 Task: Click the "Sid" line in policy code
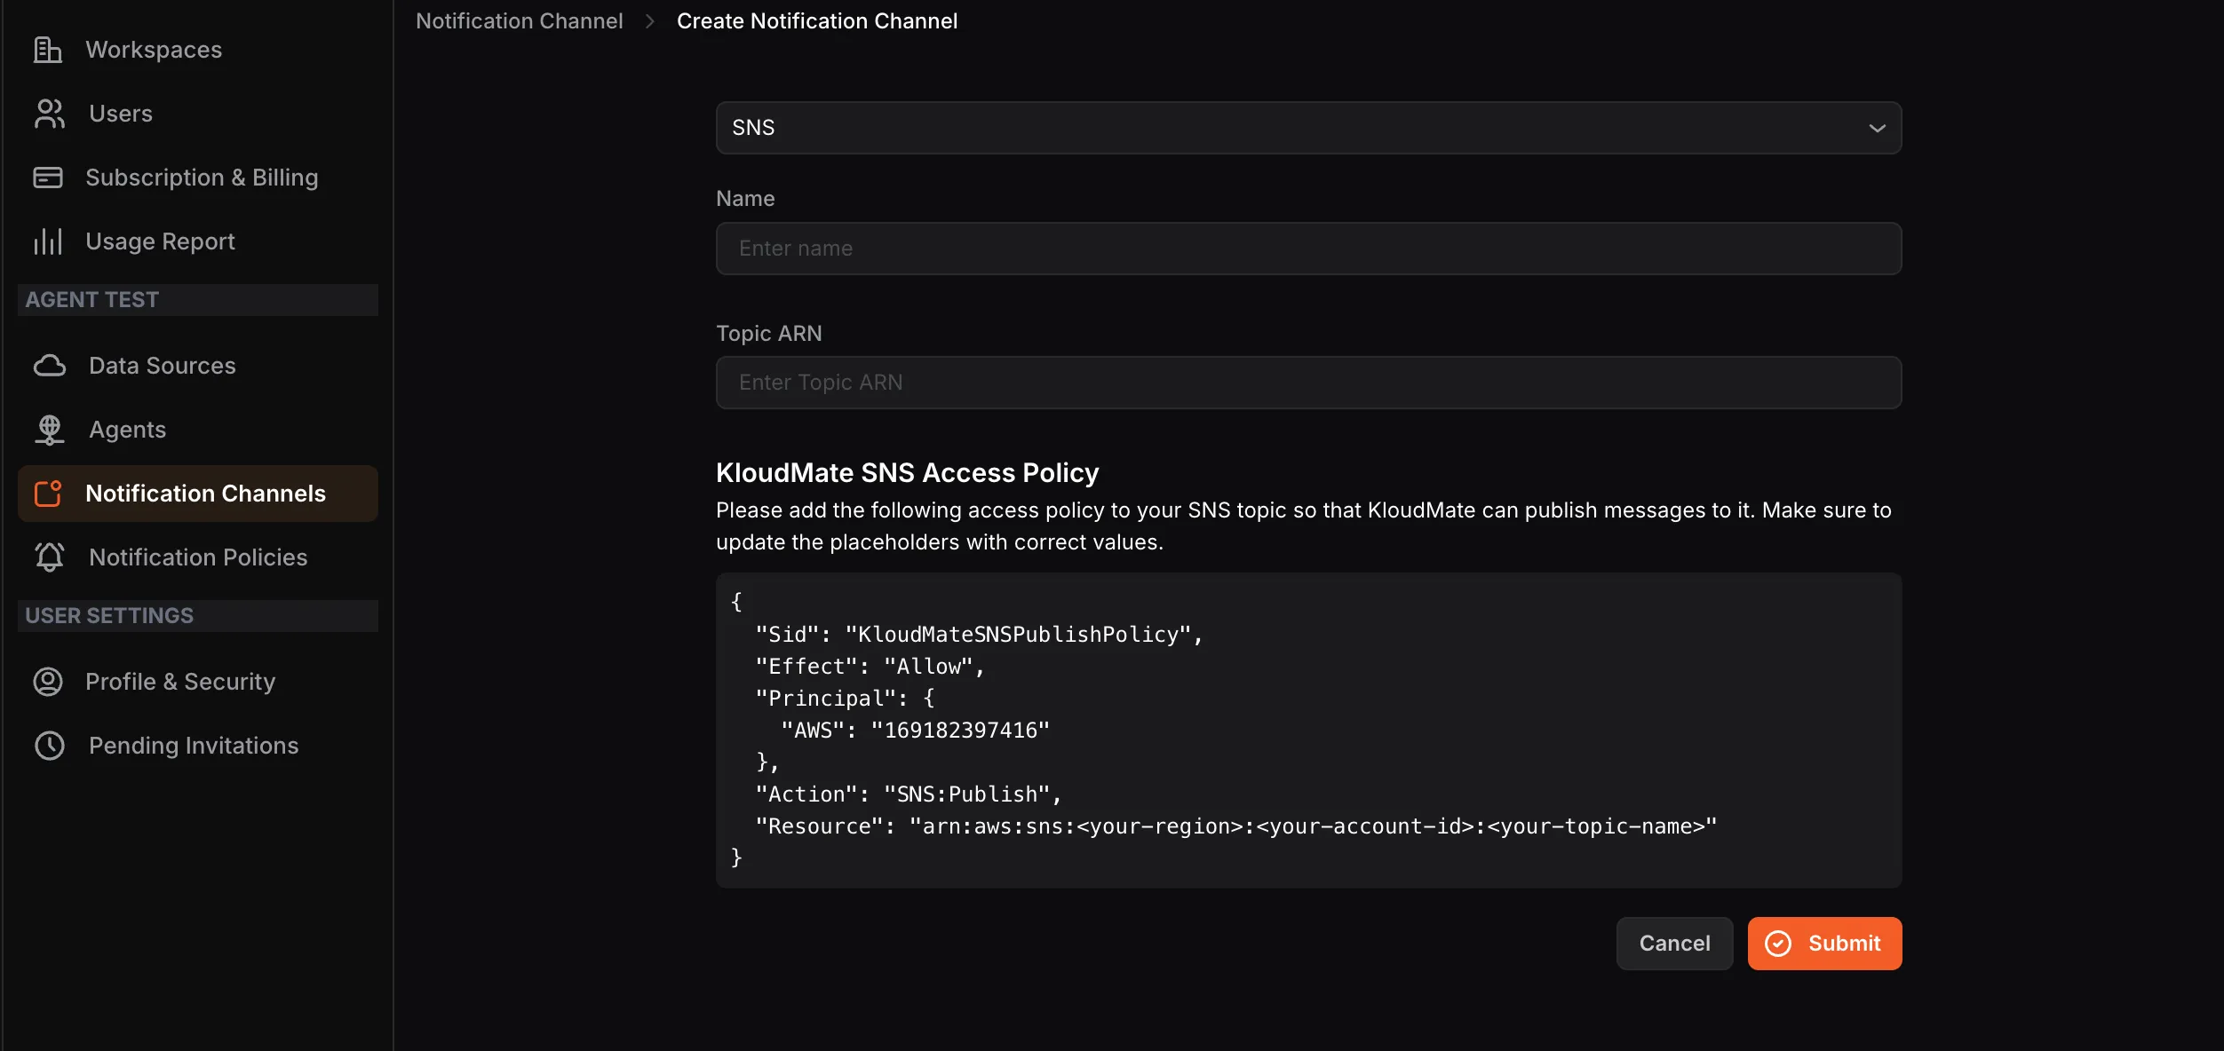(x=979, y=635)
